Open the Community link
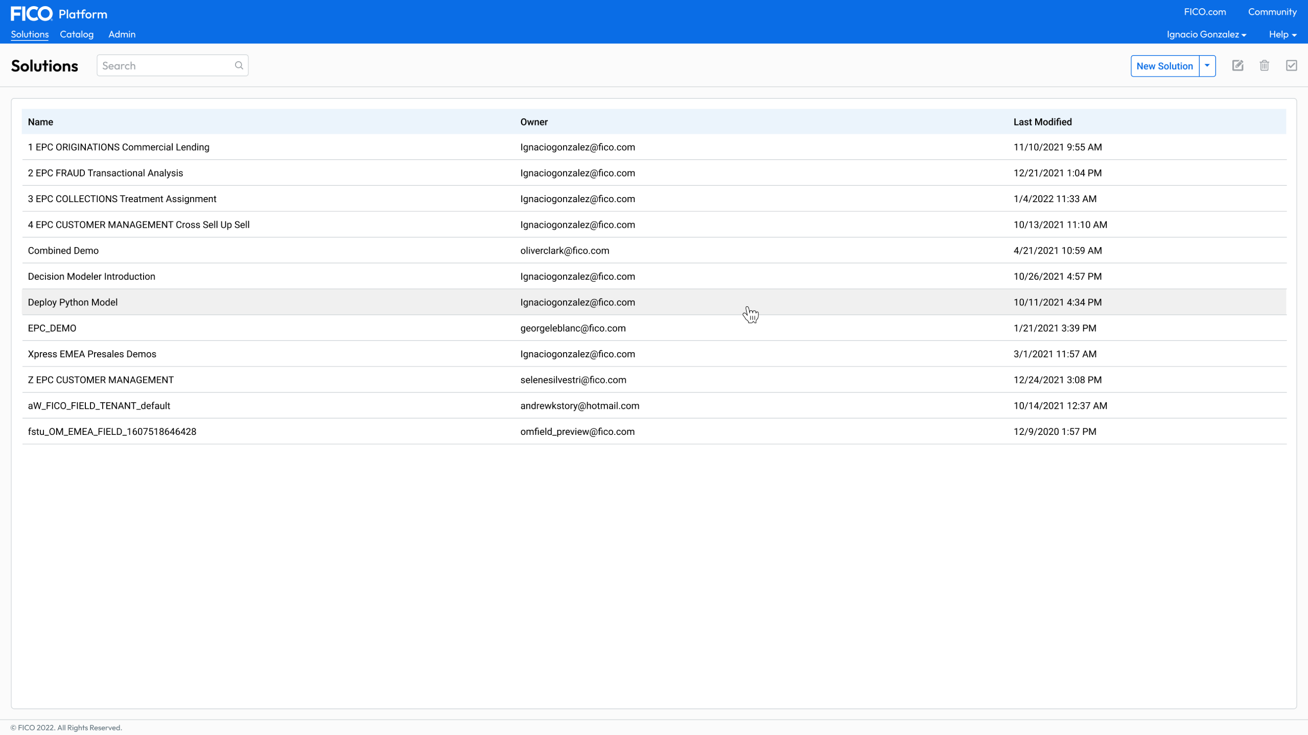 (1272, 12)
